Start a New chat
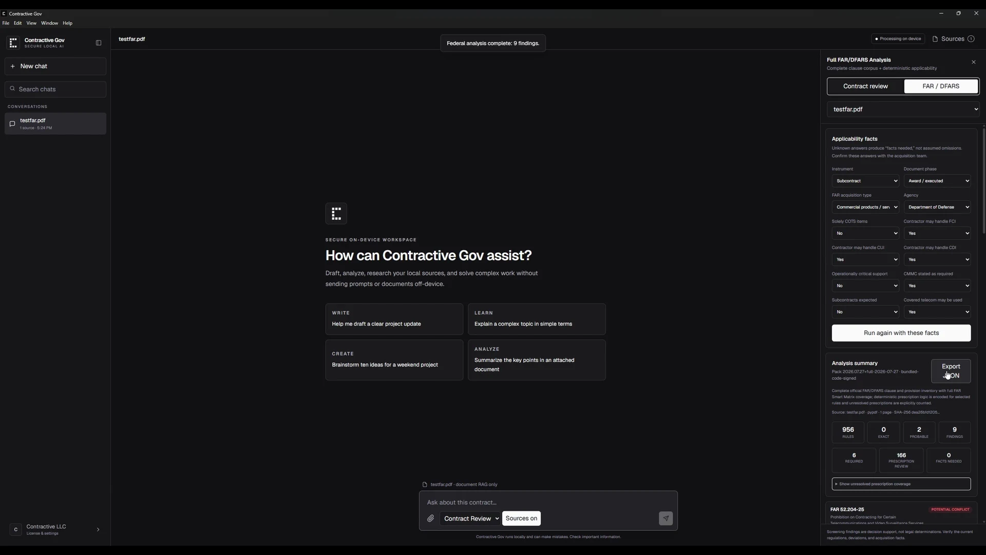Screen dimensions: 986x555 pyautogui.click(x=55, y=66)
